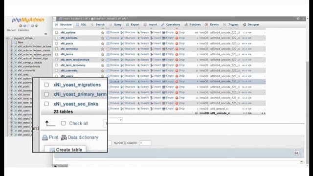
Task: Tick the xNl_usermeta checkbox
Action: [57, 70]
